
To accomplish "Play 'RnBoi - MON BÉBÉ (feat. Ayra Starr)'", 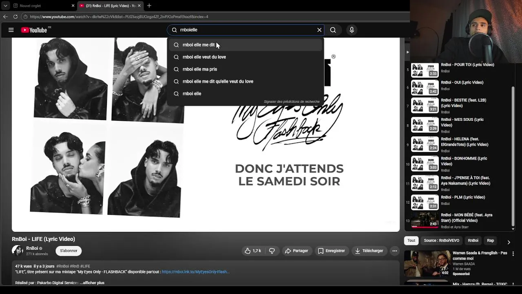I will coord(458,220).
